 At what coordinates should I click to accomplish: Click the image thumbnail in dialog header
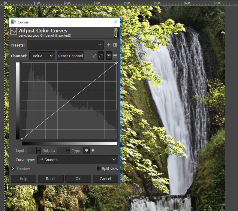click(x=116, y=32)
